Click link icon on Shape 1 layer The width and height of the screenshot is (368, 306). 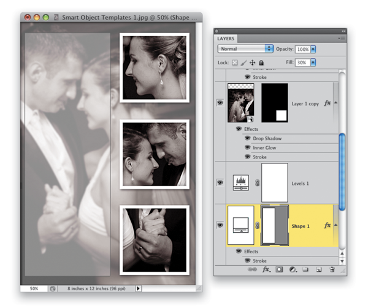coord(257,225)
